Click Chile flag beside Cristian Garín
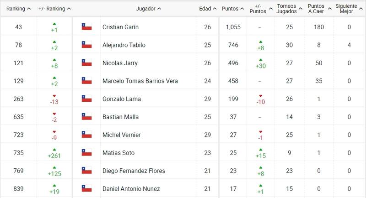 (x=86, y=27)
